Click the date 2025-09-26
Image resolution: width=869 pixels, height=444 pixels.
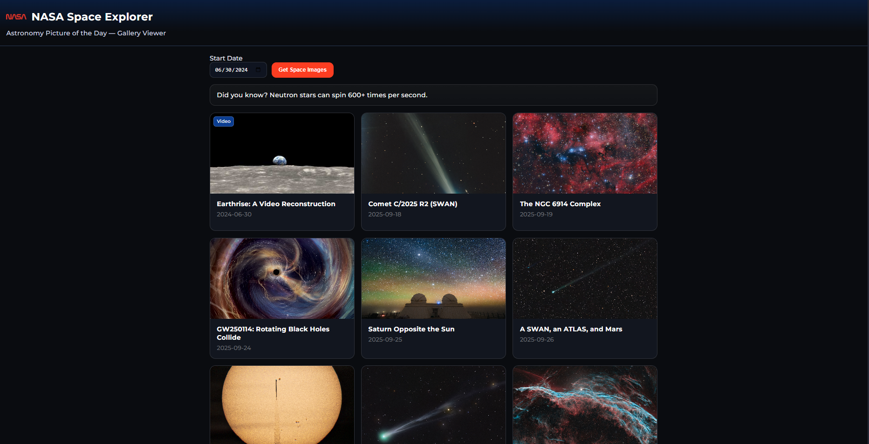pyautogui.click(x=537, y=340)
